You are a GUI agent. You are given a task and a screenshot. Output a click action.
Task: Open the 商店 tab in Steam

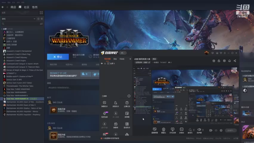coord(13,7)
